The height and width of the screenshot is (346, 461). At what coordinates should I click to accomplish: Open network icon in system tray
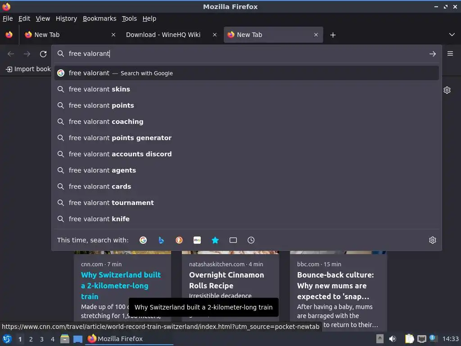tap(422, 339)
